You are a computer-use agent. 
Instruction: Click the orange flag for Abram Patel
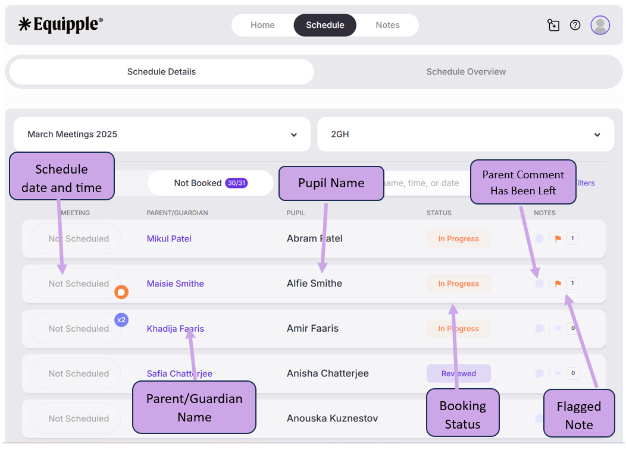pos(558,239)
